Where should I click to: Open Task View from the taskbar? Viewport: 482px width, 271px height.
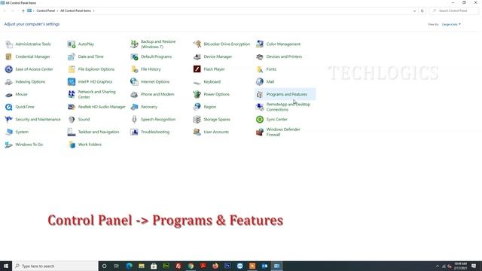(117, 266)
